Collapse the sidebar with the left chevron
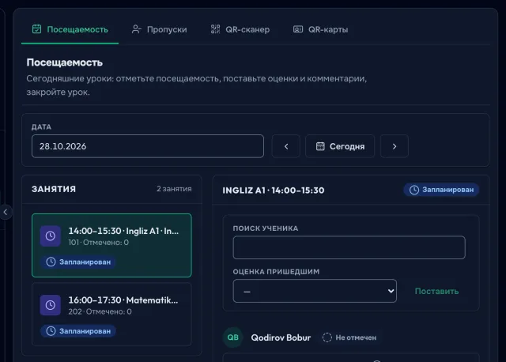 [x=6, y=212]
